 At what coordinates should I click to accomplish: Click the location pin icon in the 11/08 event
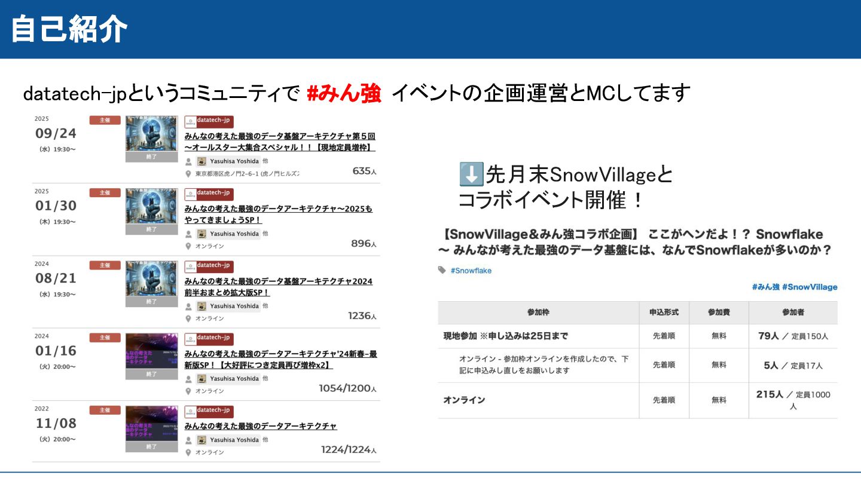point(188,452)
